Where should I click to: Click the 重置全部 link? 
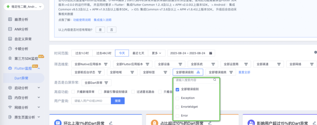coord(245,72)
